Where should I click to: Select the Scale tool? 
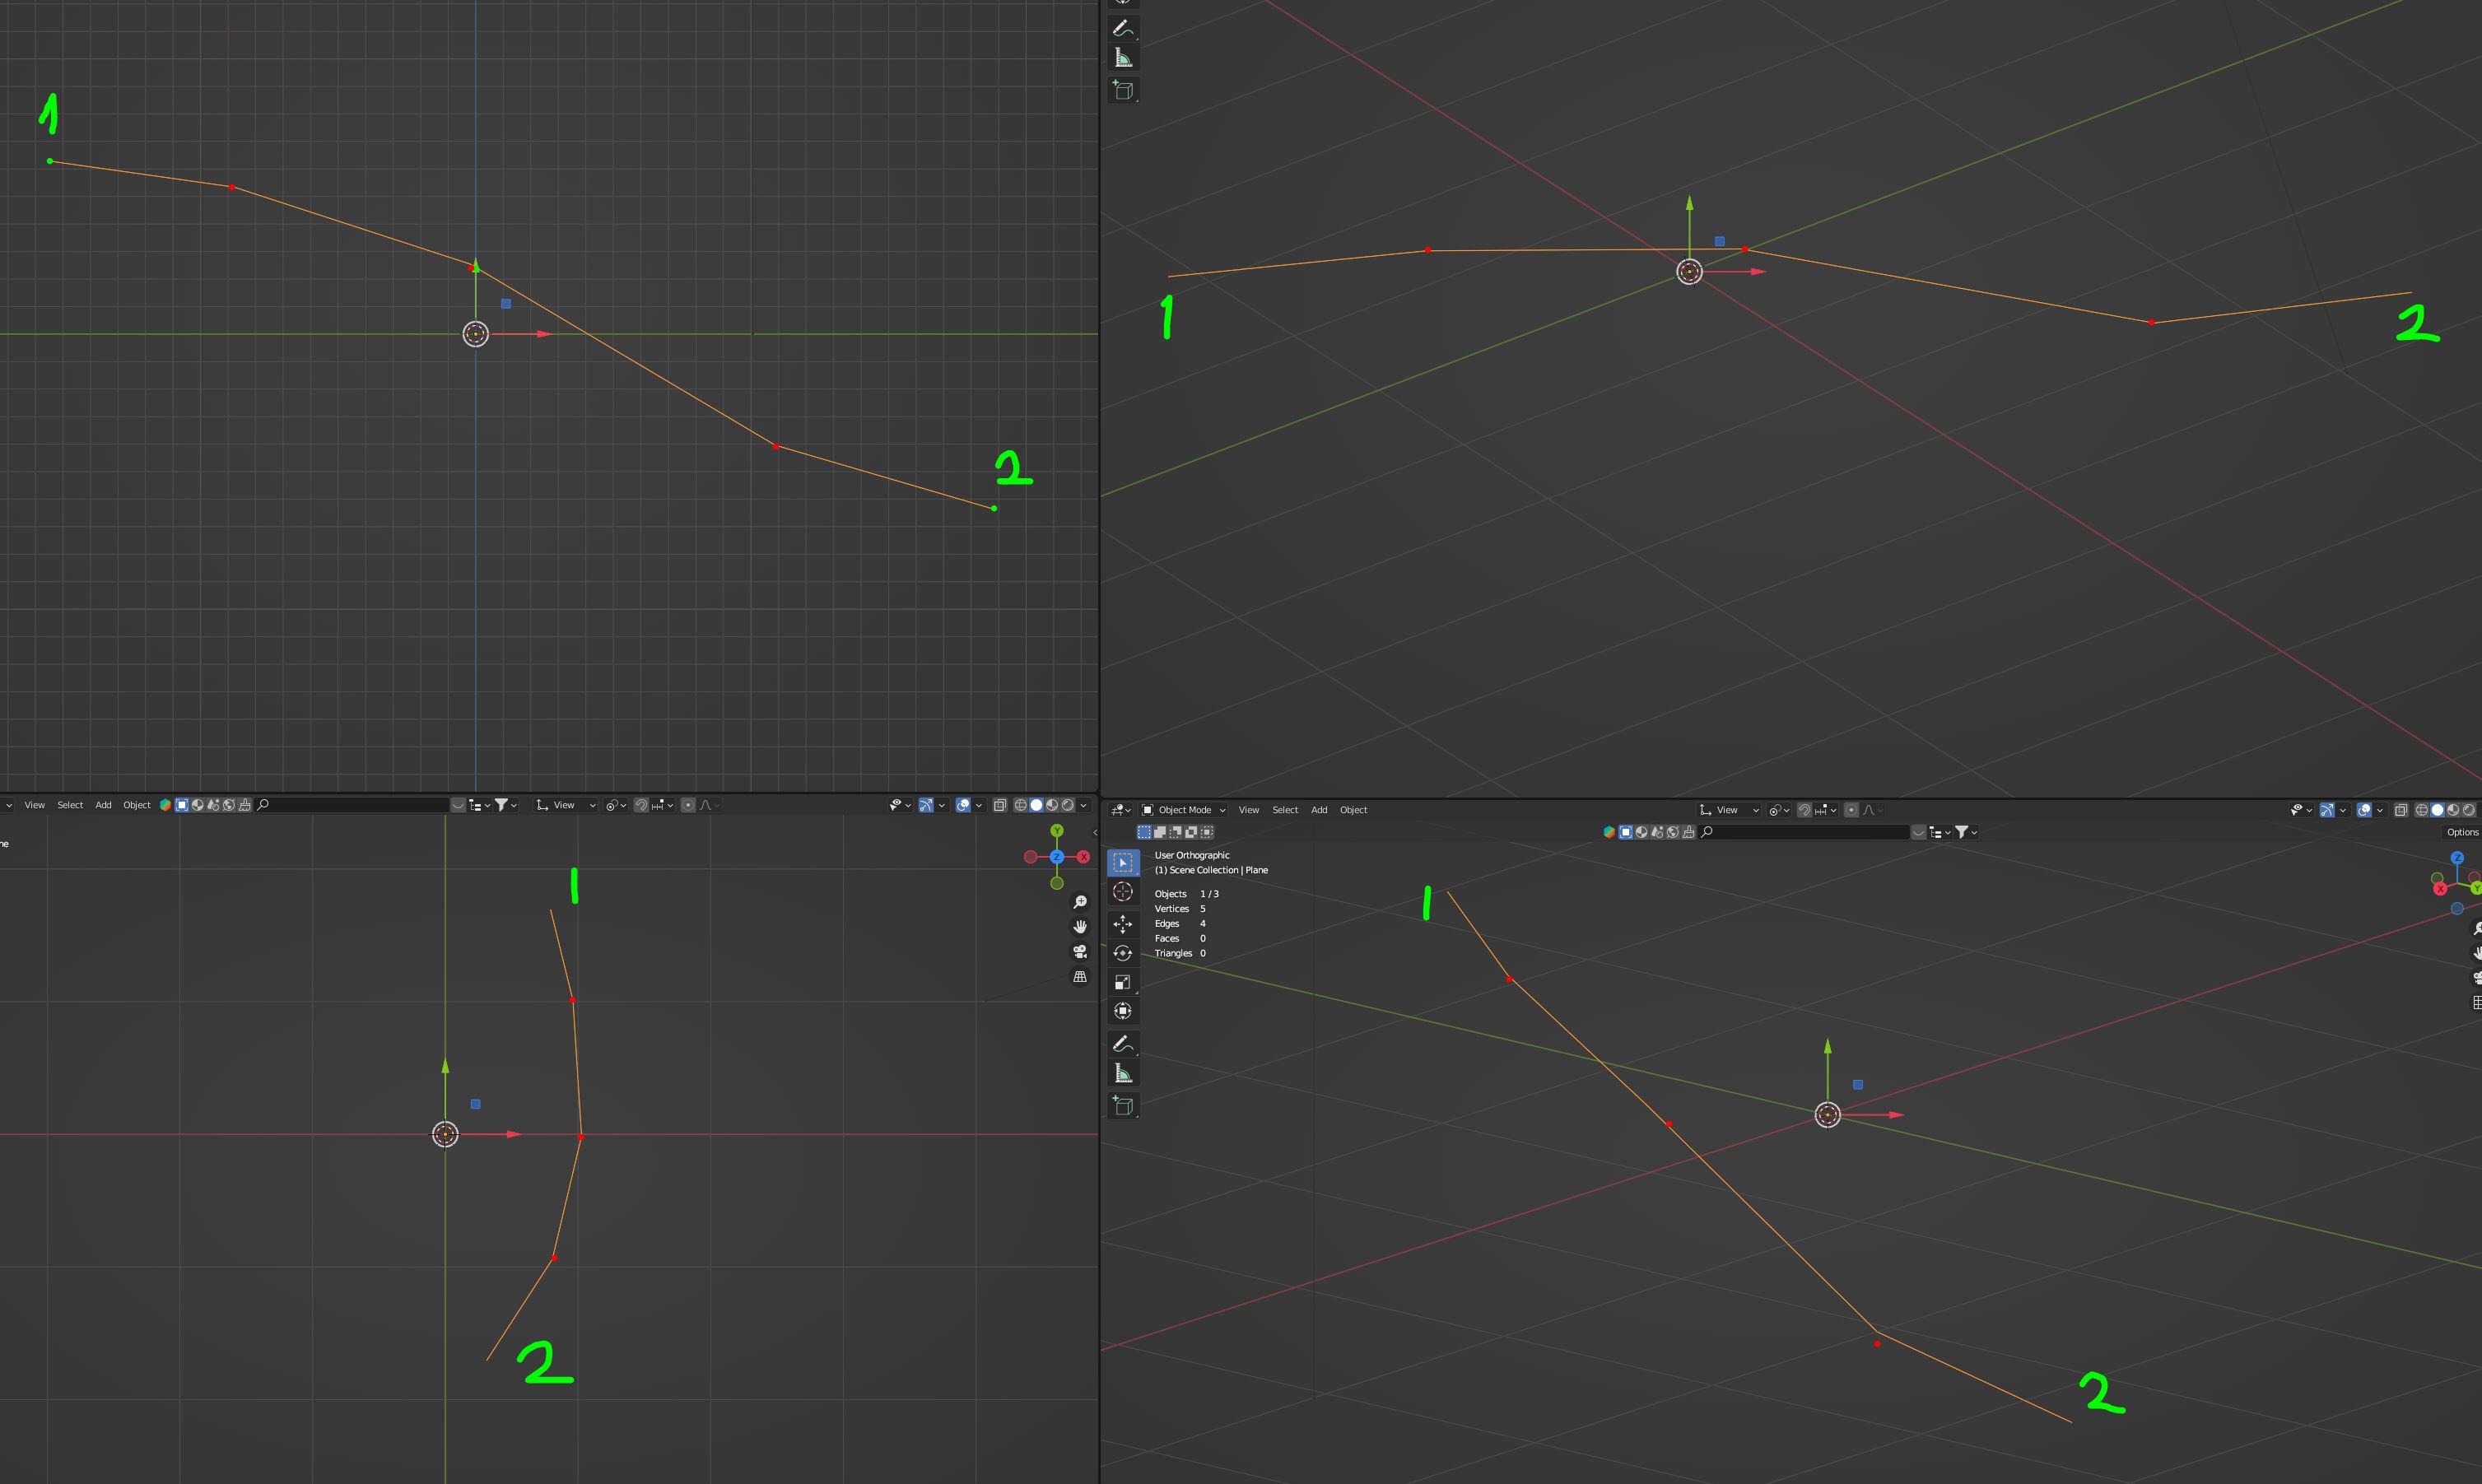tap(1123, 982)
